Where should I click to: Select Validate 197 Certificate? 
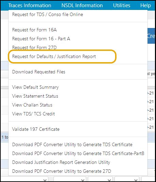(x=36, y=129)
